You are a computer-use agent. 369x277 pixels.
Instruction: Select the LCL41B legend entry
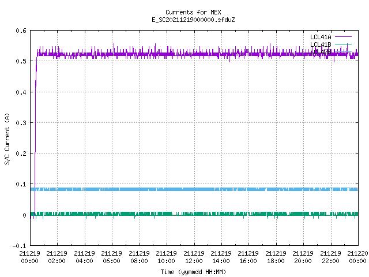(321, 44)
